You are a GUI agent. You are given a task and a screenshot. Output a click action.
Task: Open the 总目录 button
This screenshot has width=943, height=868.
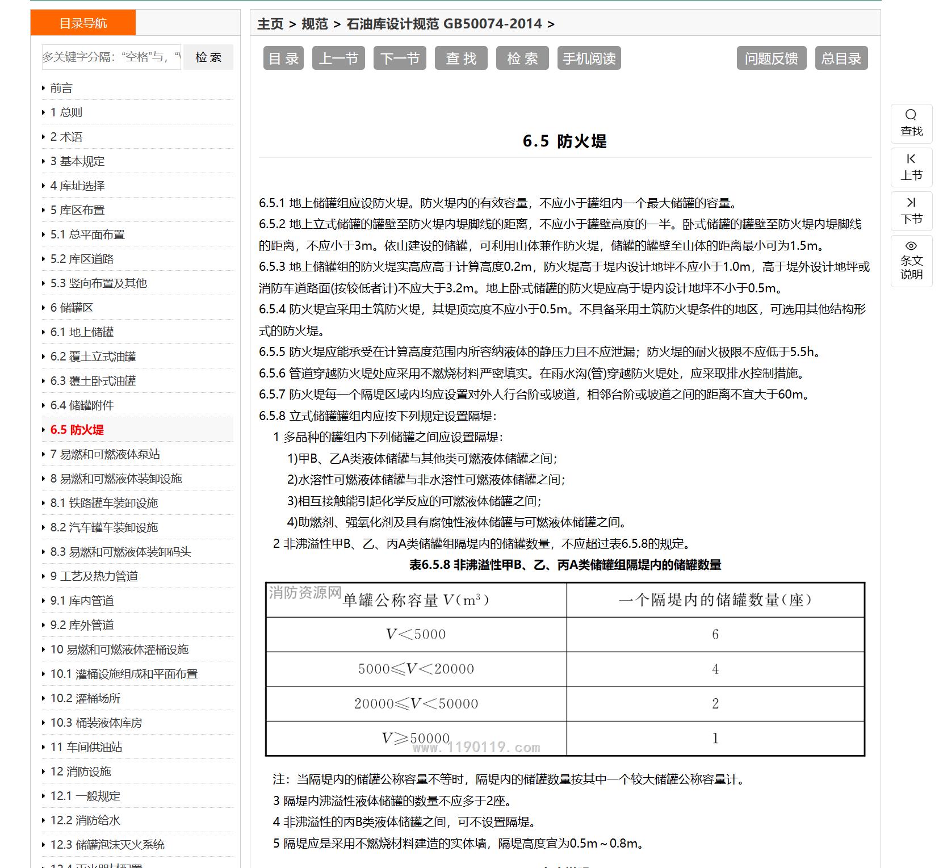pyautogui.click(x=841, y=58)
